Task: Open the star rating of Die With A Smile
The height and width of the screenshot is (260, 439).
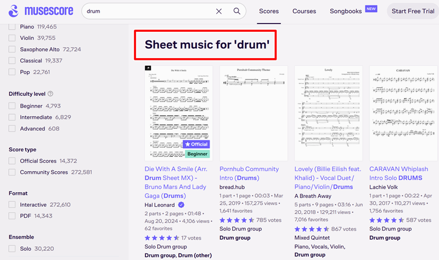Action: pyautogui.click(x=162, y=238)
